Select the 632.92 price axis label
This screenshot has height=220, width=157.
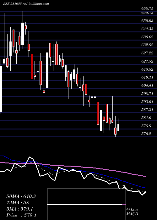coord(147,45)
